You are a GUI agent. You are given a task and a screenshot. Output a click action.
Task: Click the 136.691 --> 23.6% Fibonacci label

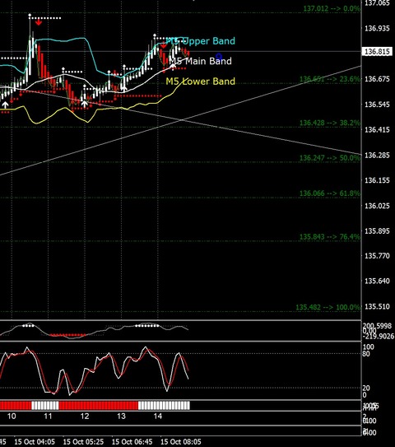point(330,79)
